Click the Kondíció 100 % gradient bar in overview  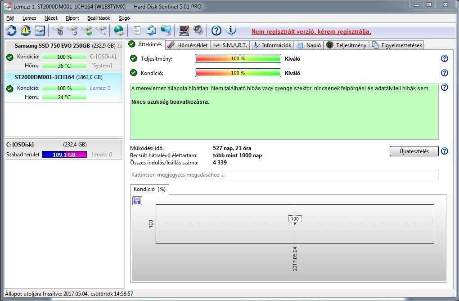click(238, 73)
